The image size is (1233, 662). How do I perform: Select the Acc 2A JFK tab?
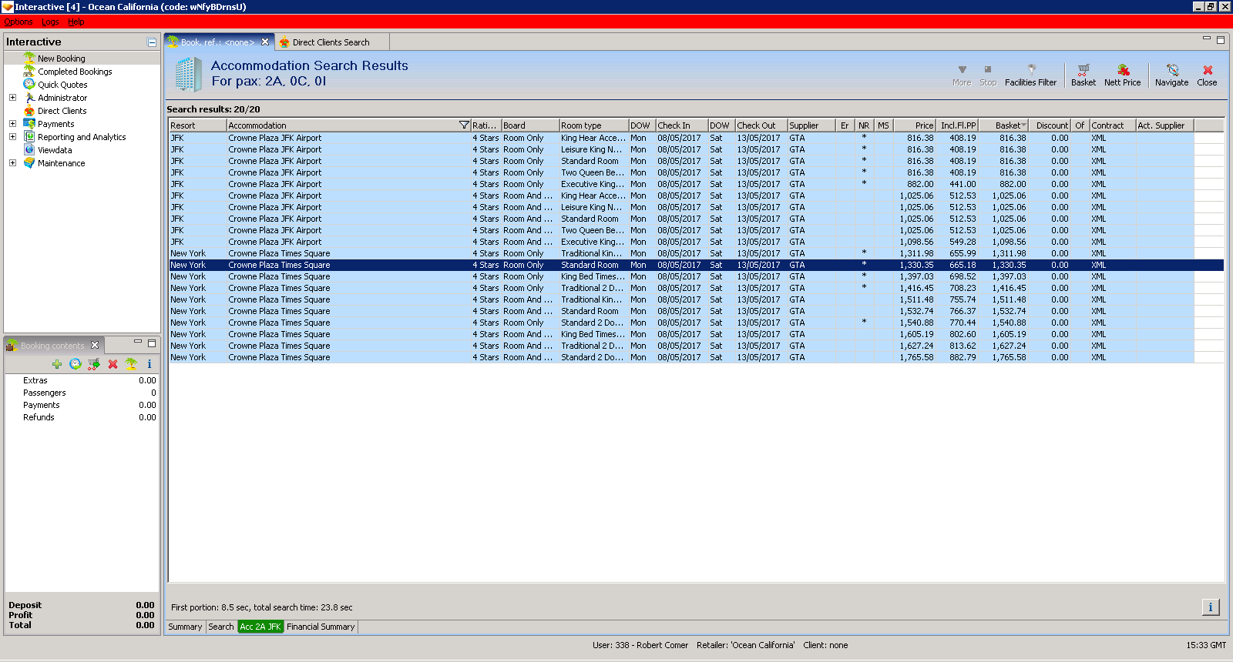pyautogui.click(x=260, y=627)
